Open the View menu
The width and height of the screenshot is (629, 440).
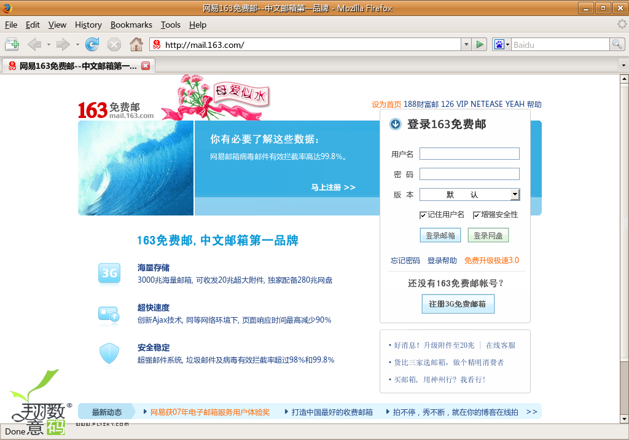(57, 25)
